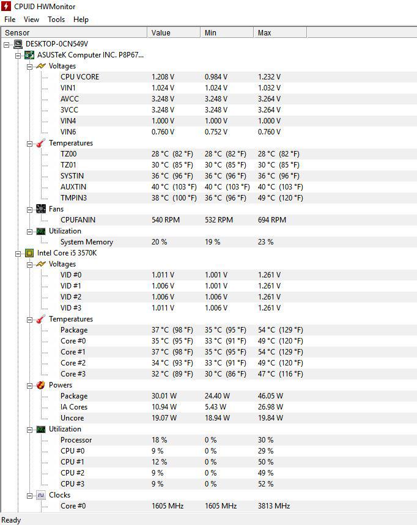Select the CPUFANIN fan row

click(x=78, y=220)
